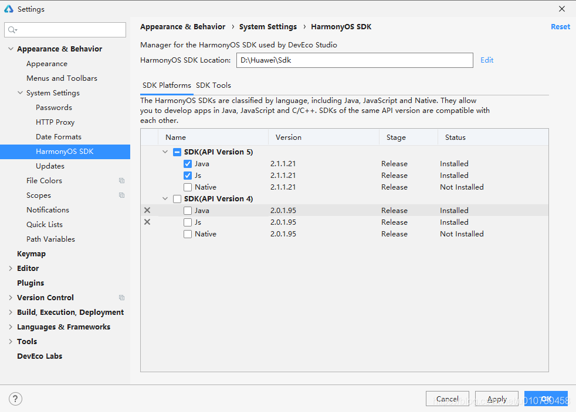Collapse the SDK(API Version 4) group
The image size is (576, 412).
(165, 198)
